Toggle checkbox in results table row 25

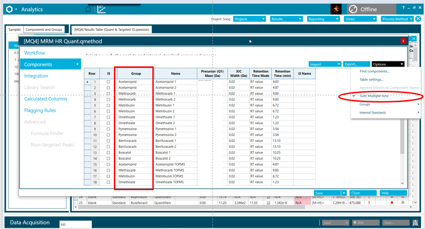click(x=268, y=203)
